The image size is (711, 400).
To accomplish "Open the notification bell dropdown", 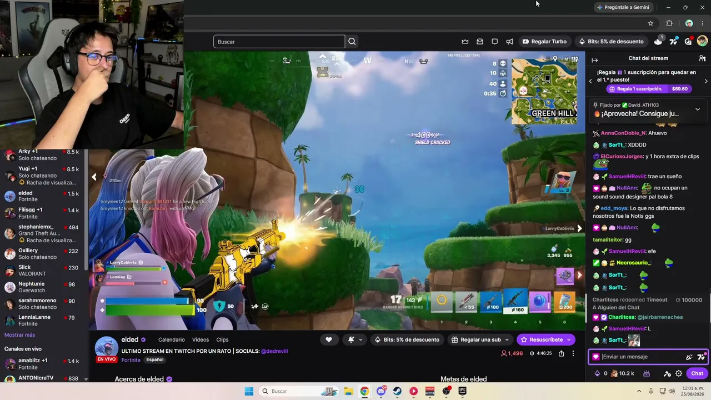I will coord(354,339).
